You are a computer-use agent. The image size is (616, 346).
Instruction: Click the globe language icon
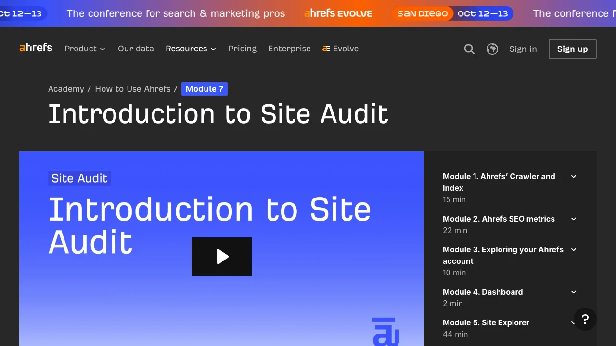point(492,49)
